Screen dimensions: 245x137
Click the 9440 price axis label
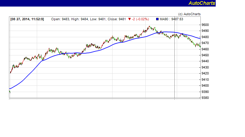[x=205, y=61]
